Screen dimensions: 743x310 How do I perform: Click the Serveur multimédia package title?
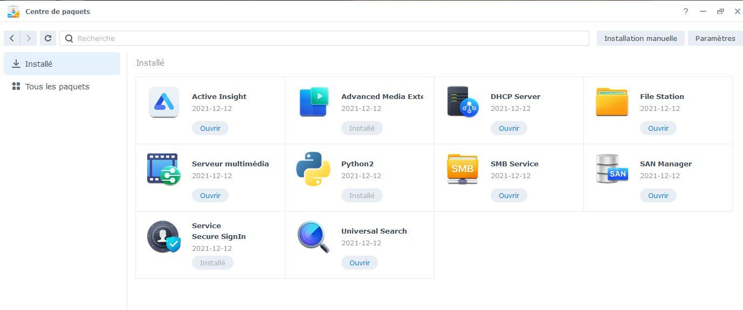pos(230,164)
